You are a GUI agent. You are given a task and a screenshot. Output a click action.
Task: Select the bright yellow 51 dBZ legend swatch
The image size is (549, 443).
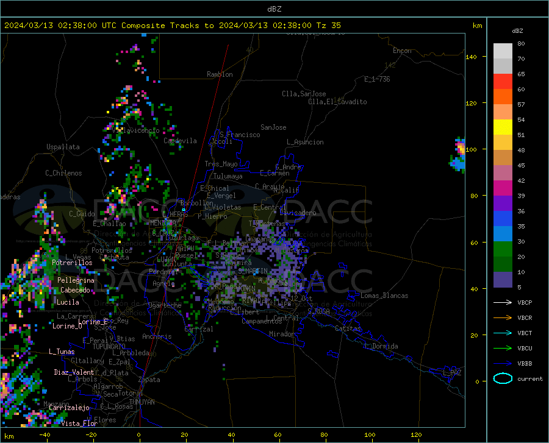point(503,127)
